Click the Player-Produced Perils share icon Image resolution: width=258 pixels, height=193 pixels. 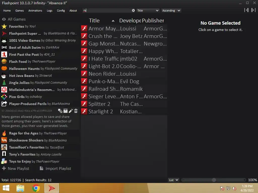[x=4, y=104]
